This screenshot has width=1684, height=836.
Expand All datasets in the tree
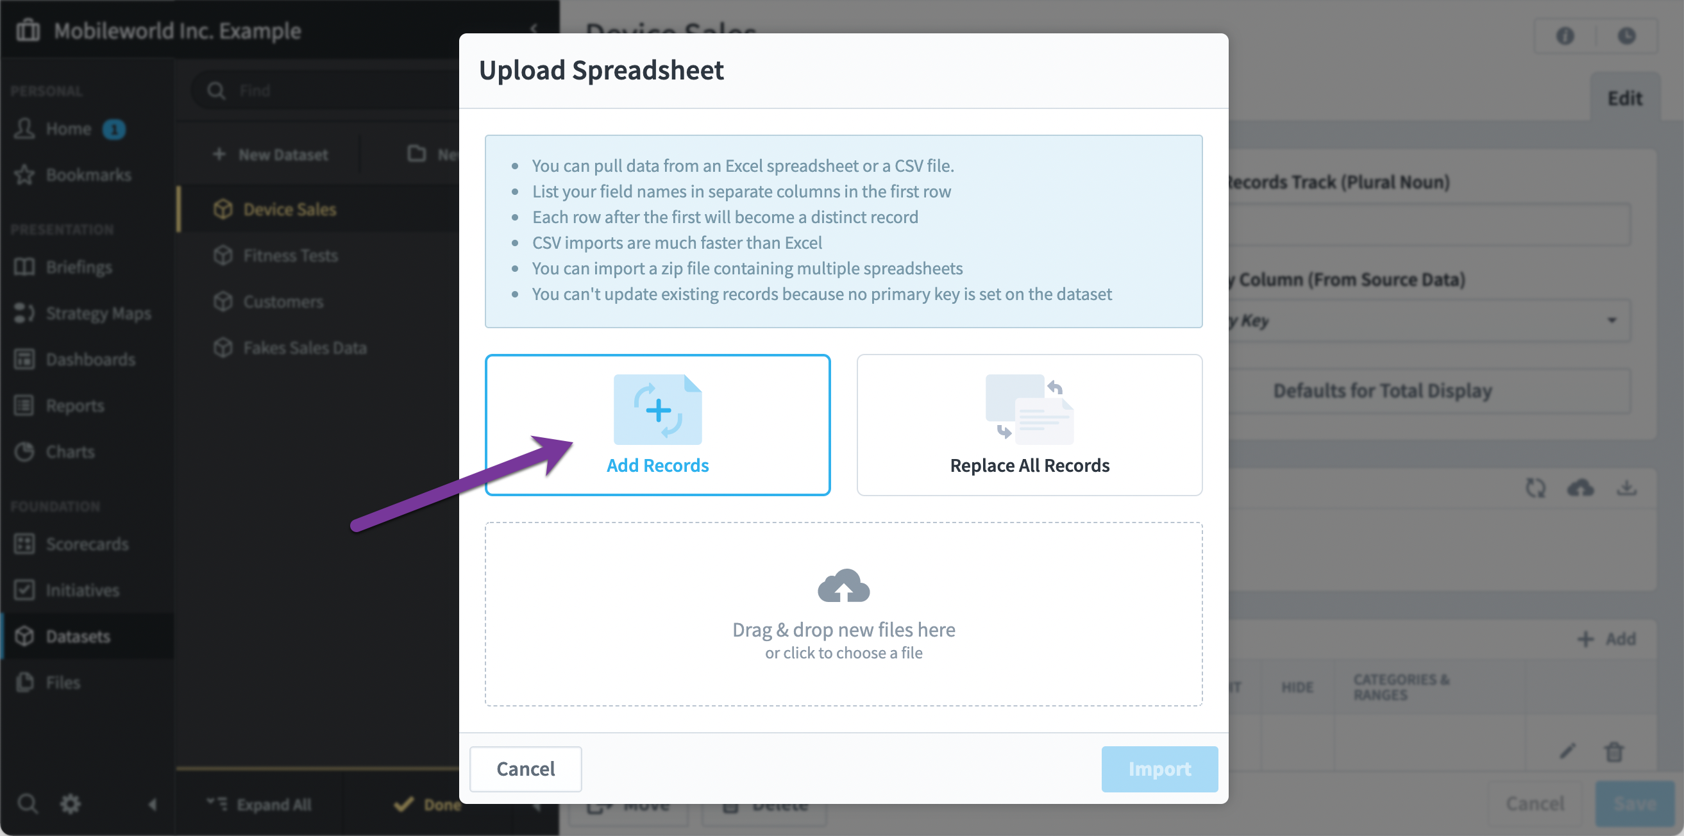[259, 804]
